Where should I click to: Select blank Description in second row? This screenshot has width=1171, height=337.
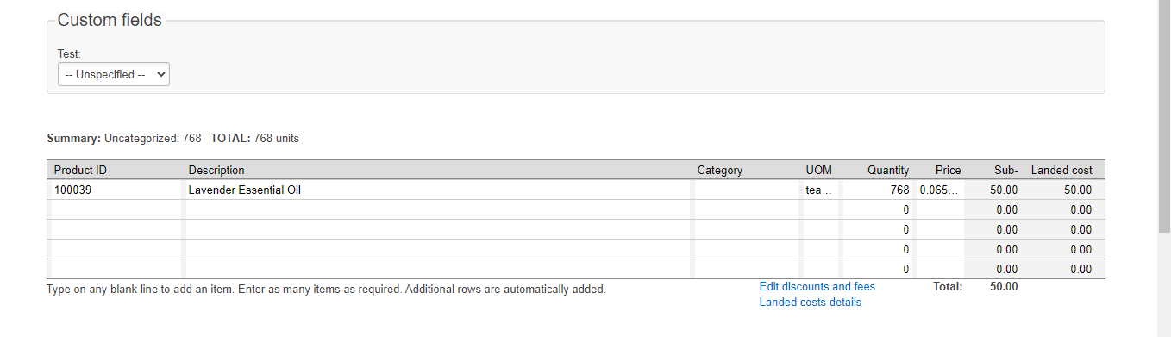coord(438,209)
